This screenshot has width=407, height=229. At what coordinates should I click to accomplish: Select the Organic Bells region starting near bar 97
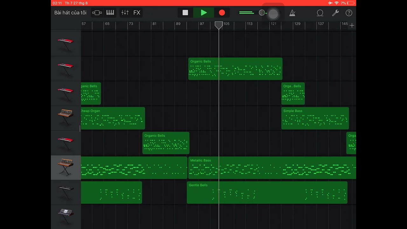click(235, 69)
